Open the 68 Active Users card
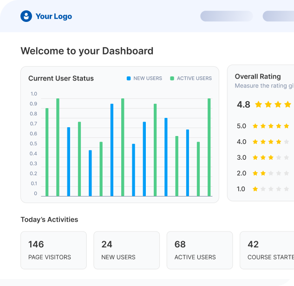The height and width of the screenshot is (286, 294). (x=200, y=250)
